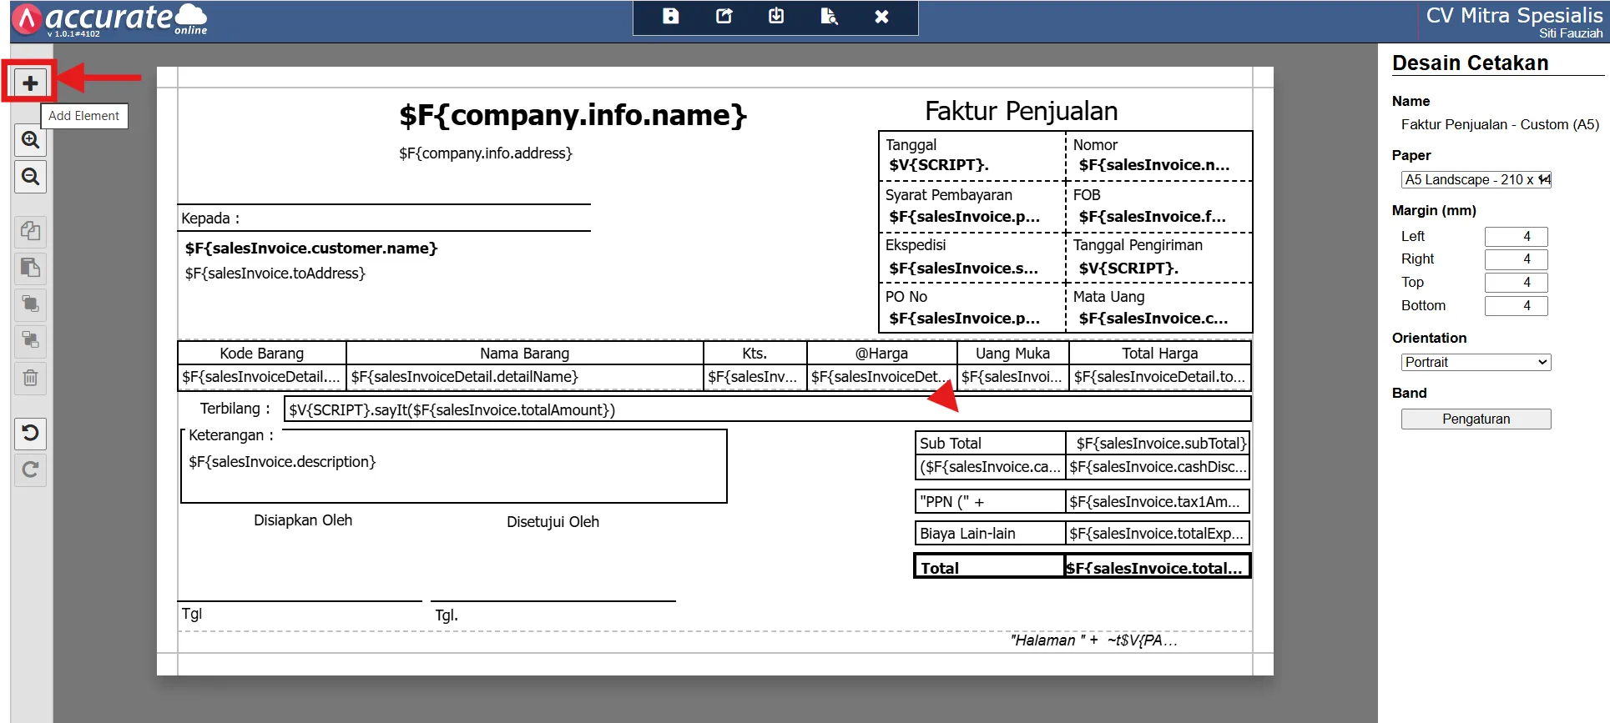This screenshot has width=1610, height=723.
Task: Click the Add Element plus button
Action: [30, 83]
